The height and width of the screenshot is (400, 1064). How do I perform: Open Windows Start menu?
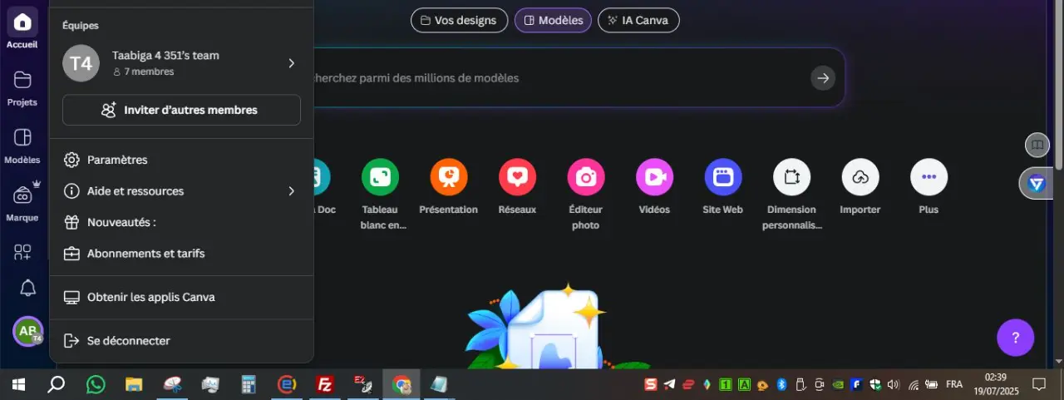click(x=17, y=384)
